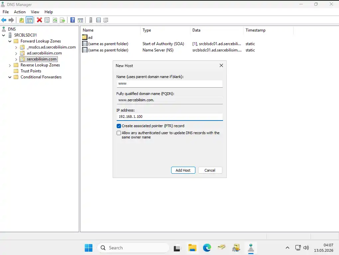339x255 pixels.
Task: Click the server tower toolbar icon
Action: tap(91, 20)
